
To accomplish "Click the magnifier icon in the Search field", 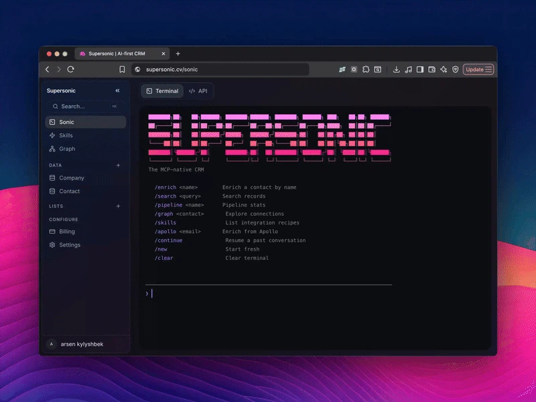I will click(x=56, y=106).
